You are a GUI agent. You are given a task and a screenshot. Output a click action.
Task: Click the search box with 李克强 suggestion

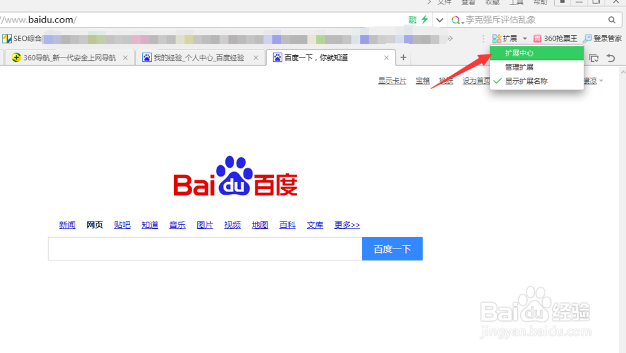535,20
